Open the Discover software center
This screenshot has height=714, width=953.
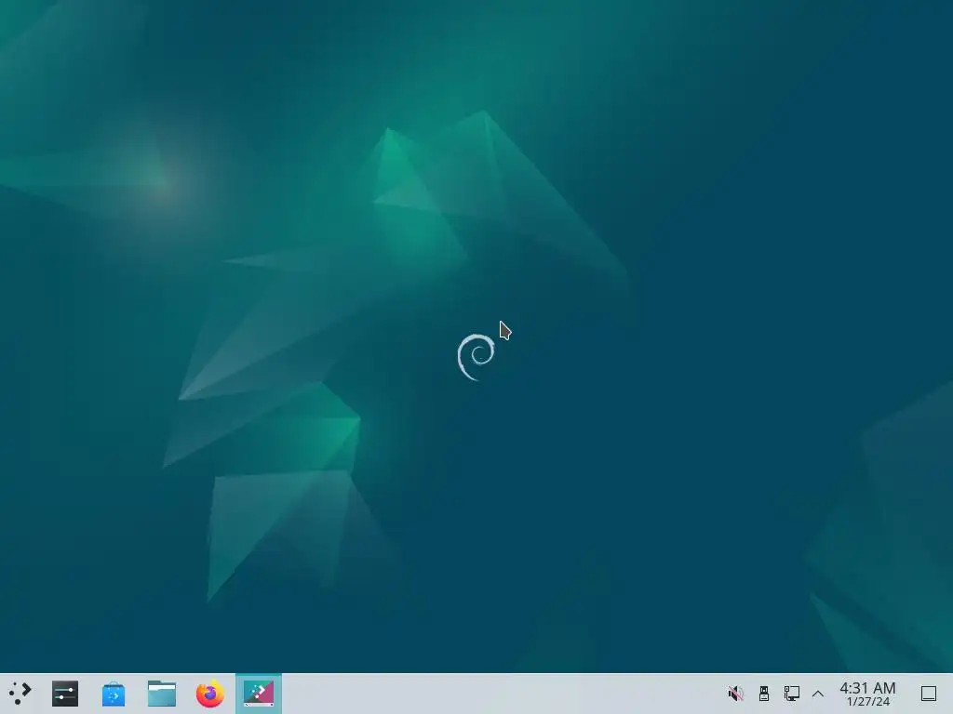click(x=113, y=694)
